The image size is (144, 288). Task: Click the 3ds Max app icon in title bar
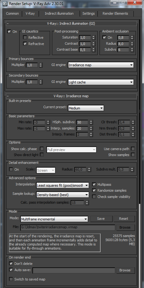5,3
